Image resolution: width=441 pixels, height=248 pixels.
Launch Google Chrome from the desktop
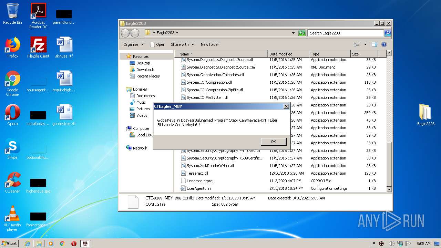(x=12, y=83)
